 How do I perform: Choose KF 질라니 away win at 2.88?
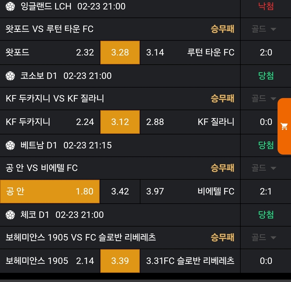(x=190, y=122)
